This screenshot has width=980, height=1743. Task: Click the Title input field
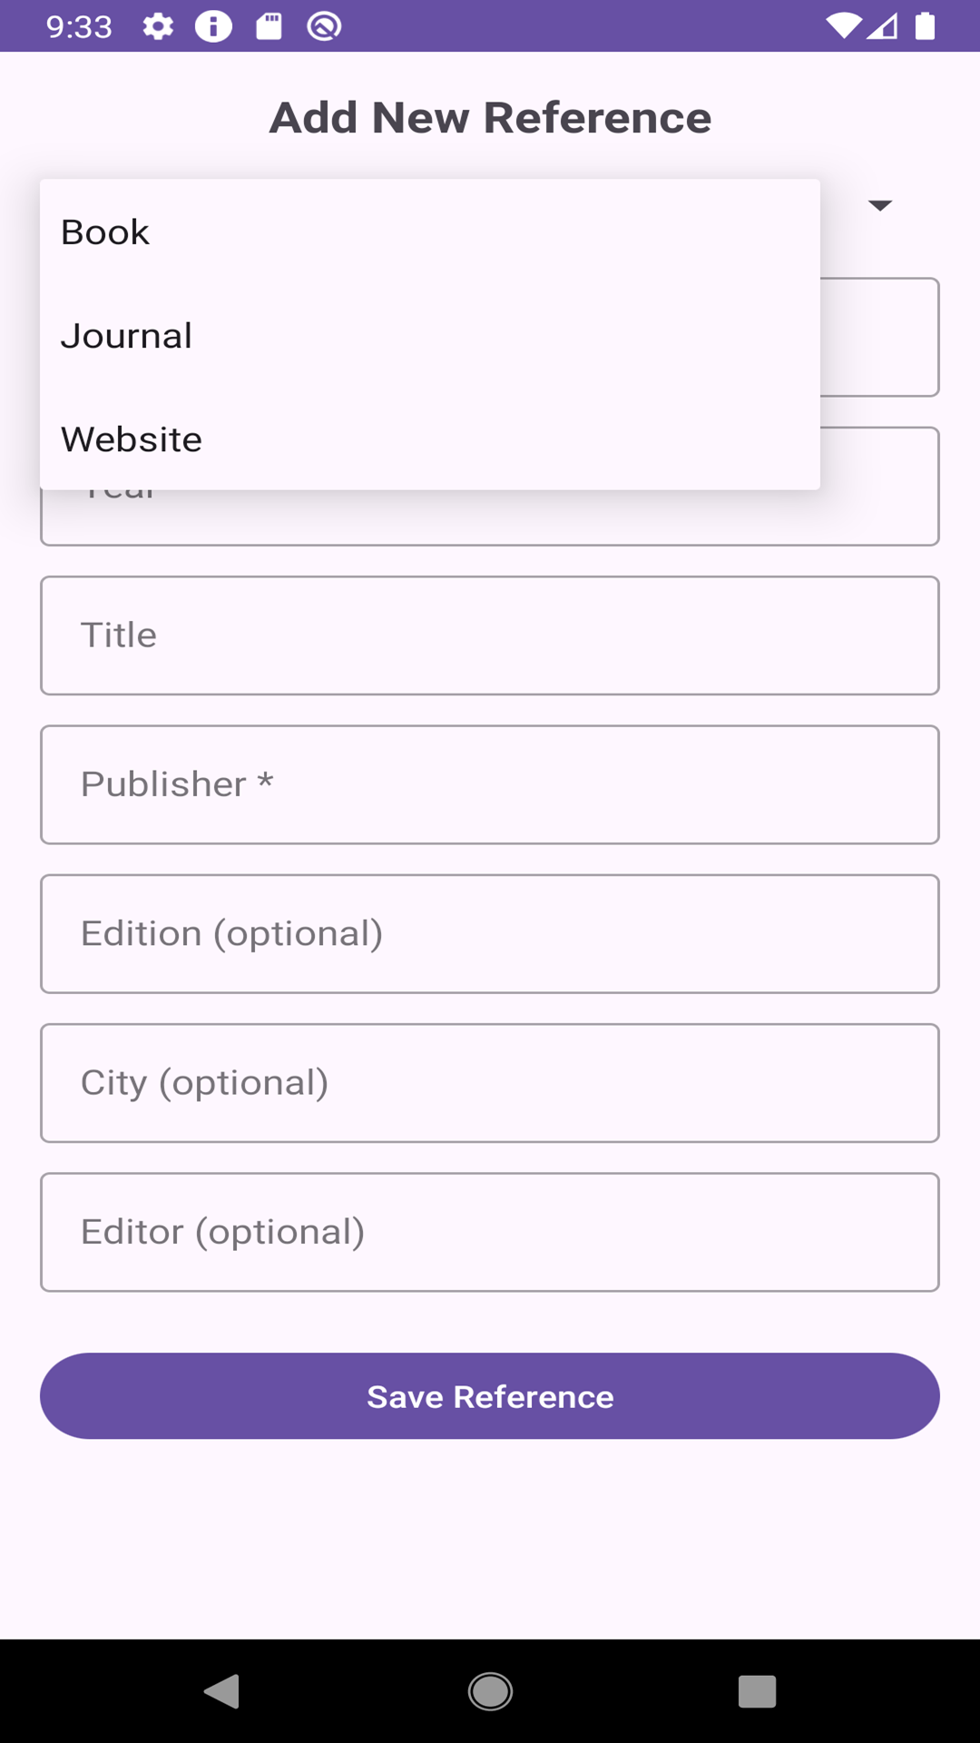pyautogui.click(x=490, y=635)
